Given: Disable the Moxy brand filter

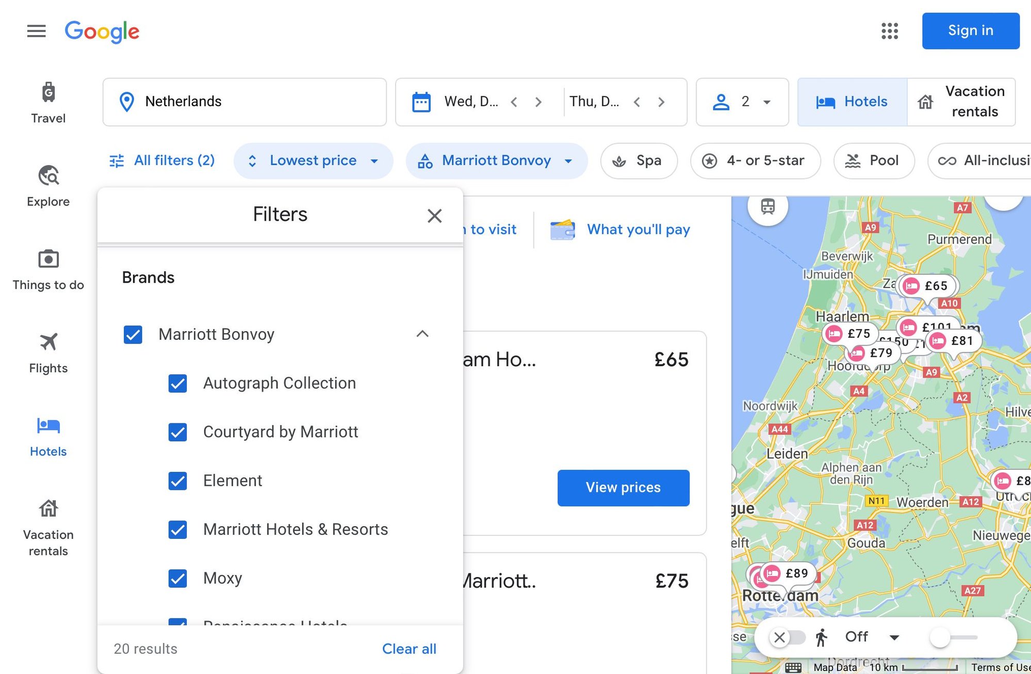Looking at the screenshot, I should [x=177, y=579].
